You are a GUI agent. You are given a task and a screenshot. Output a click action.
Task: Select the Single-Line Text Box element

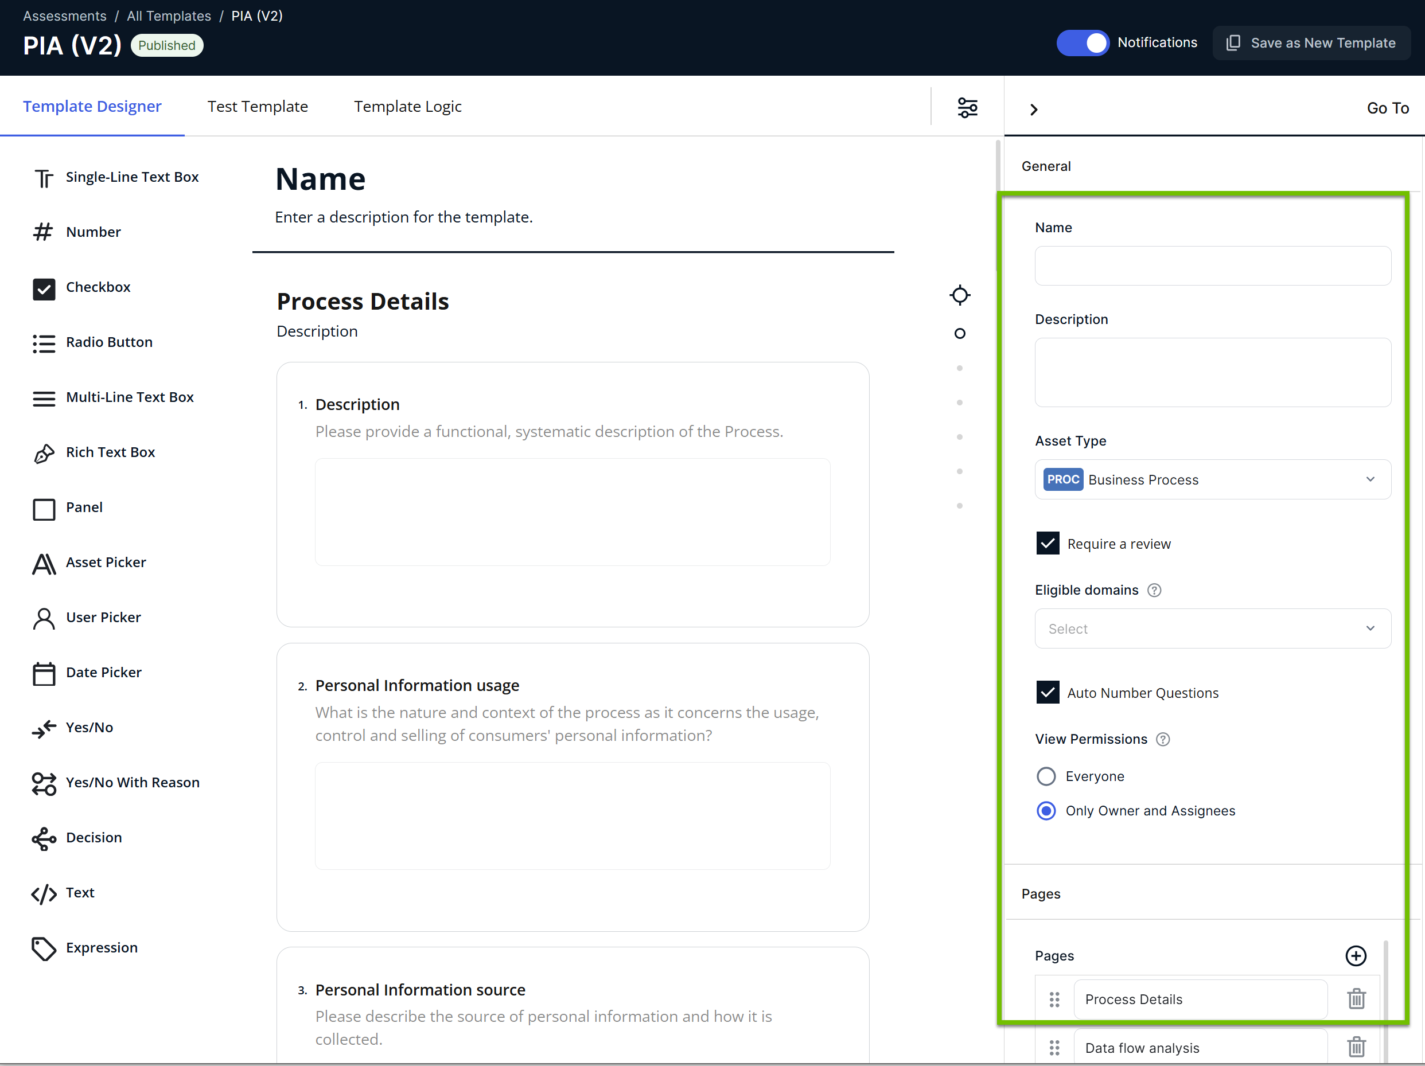coord(133,177)
